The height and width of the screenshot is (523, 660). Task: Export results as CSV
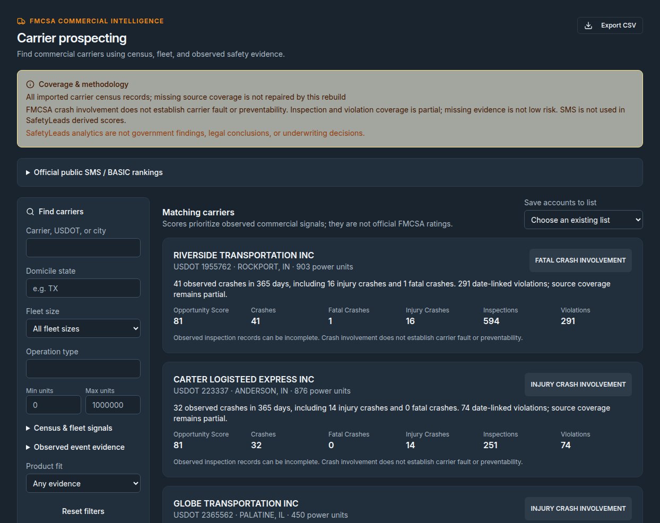click(610, 25)
